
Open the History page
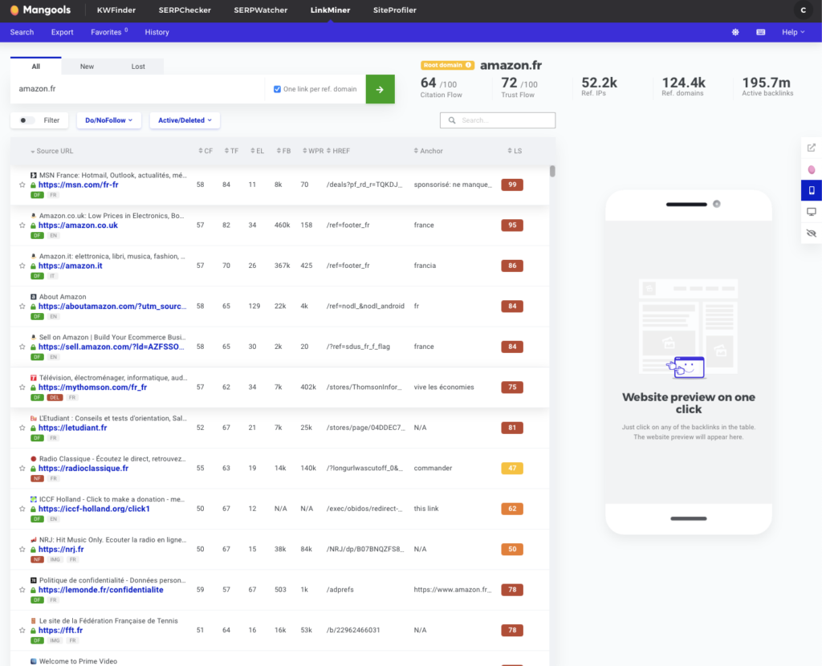point(157,32)
